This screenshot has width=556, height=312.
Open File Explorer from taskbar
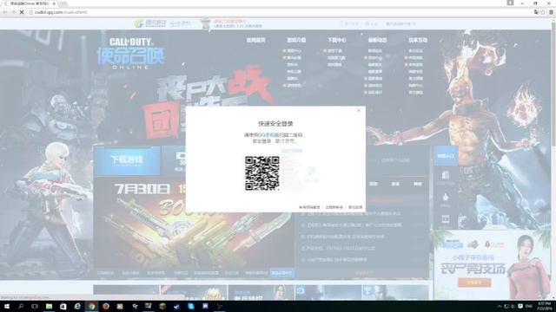coord(49,306)
